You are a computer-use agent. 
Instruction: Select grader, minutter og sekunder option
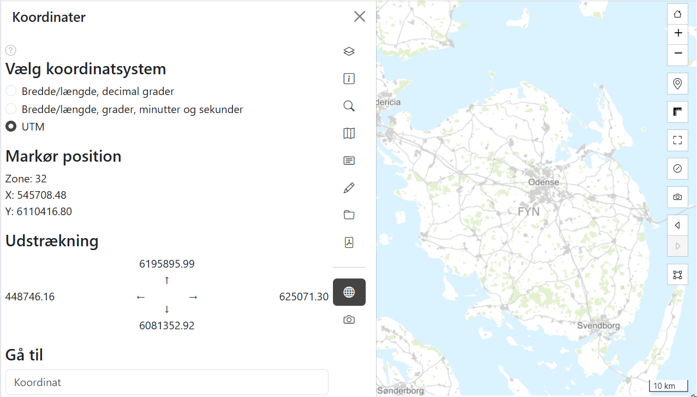tap(11, 109)
